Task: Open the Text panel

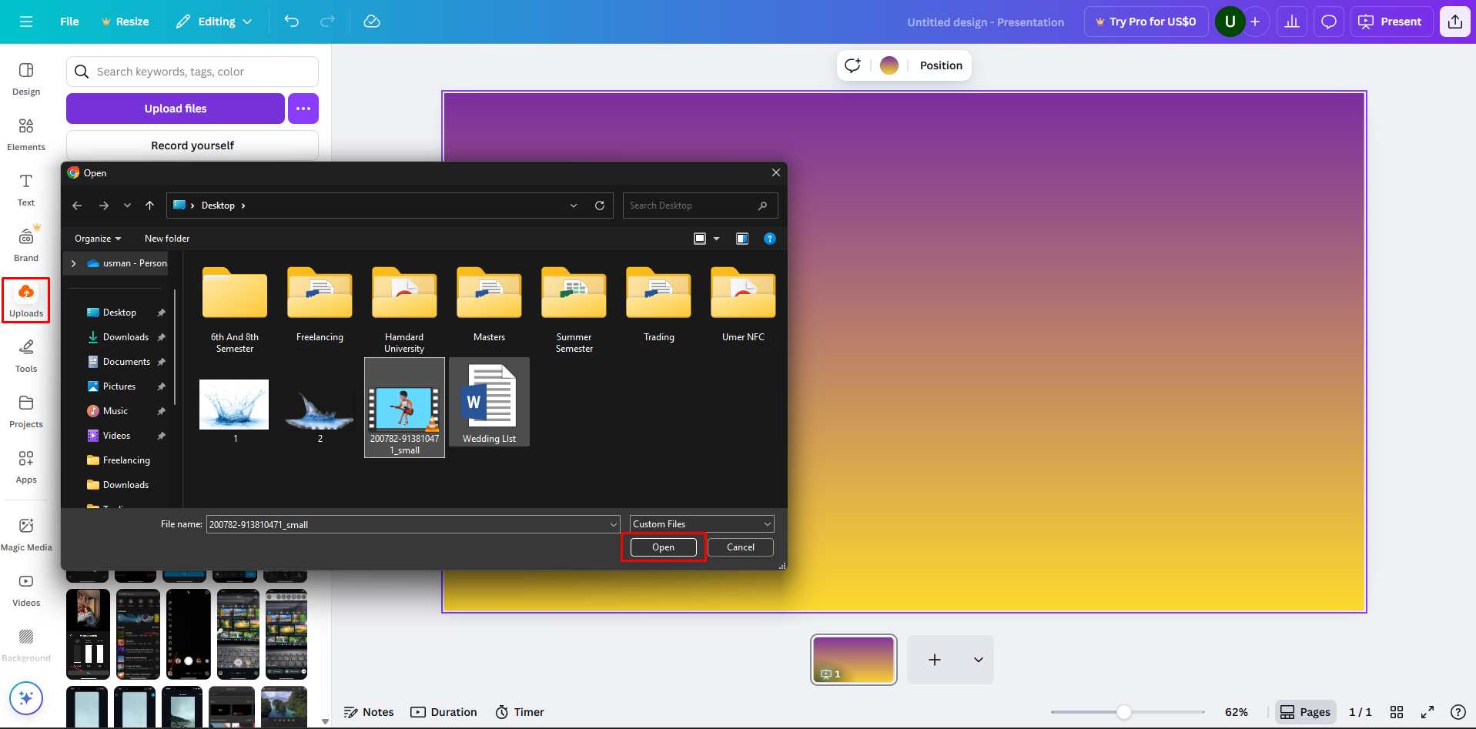Action: pyautogui.click(x=25, y=189)
